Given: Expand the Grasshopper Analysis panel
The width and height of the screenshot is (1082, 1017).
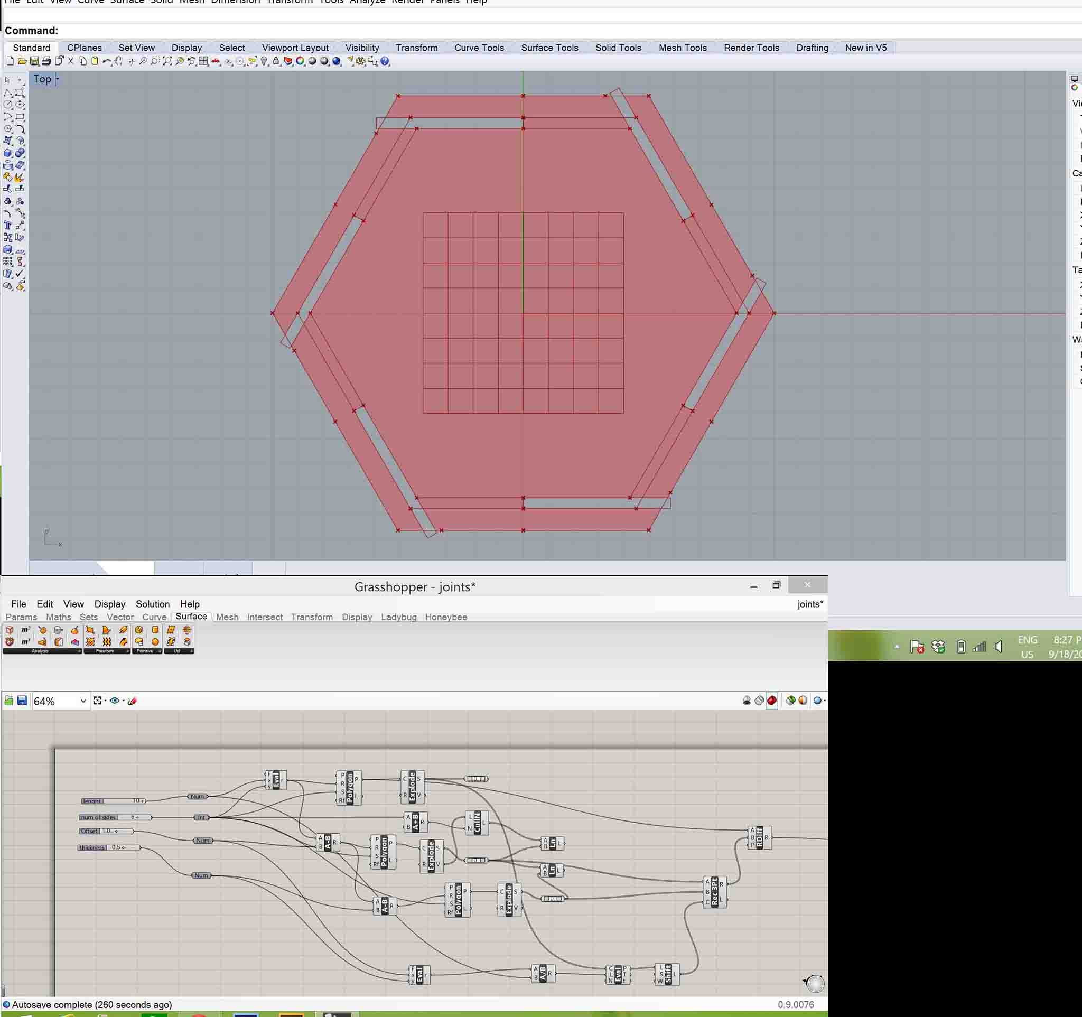Looking at the screenshot, I should click(x=79, y=651).
